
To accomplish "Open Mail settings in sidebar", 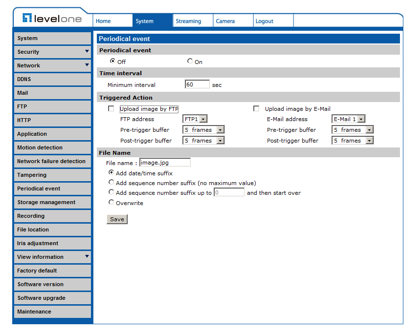I will [x=52, y=93].
